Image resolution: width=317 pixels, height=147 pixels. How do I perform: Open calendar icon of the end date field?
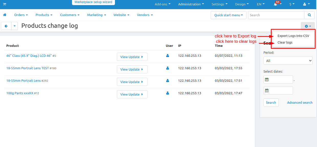pos(267,90)
